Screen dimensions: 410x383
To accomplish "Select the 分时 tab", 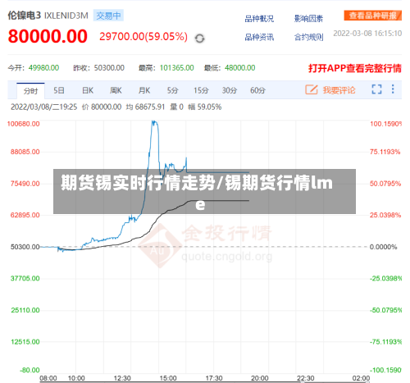I will (x=30, y=91).
